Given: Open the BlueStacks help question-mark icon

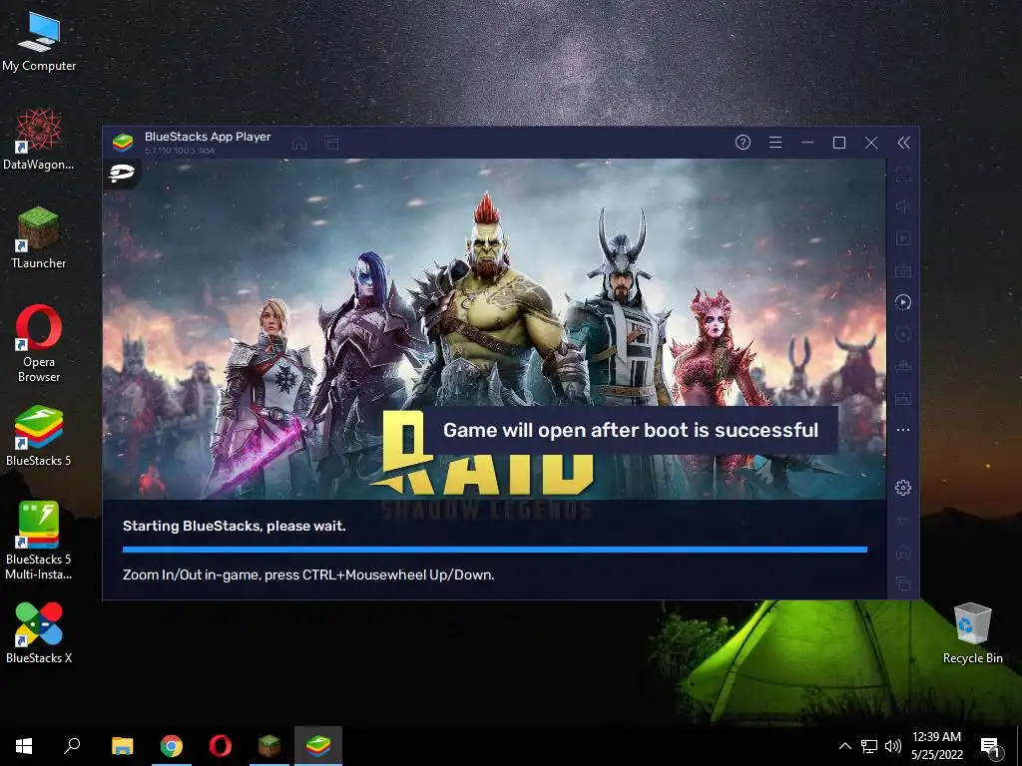Looking at the screenshot, I should [x=743, y=142].
